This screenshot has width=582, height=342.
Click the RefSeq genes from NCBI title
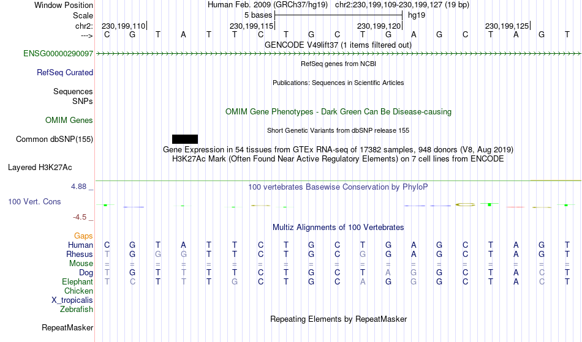click(339, 64)
